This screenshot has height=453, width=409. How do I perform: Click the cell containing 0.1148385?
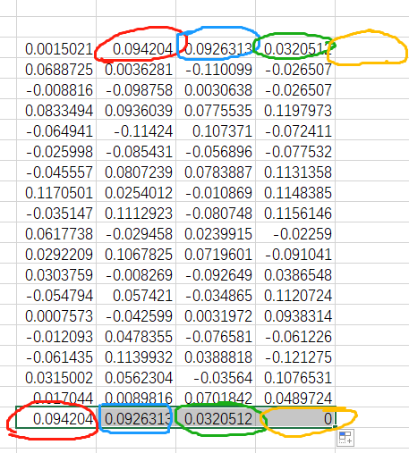(295, 191)
